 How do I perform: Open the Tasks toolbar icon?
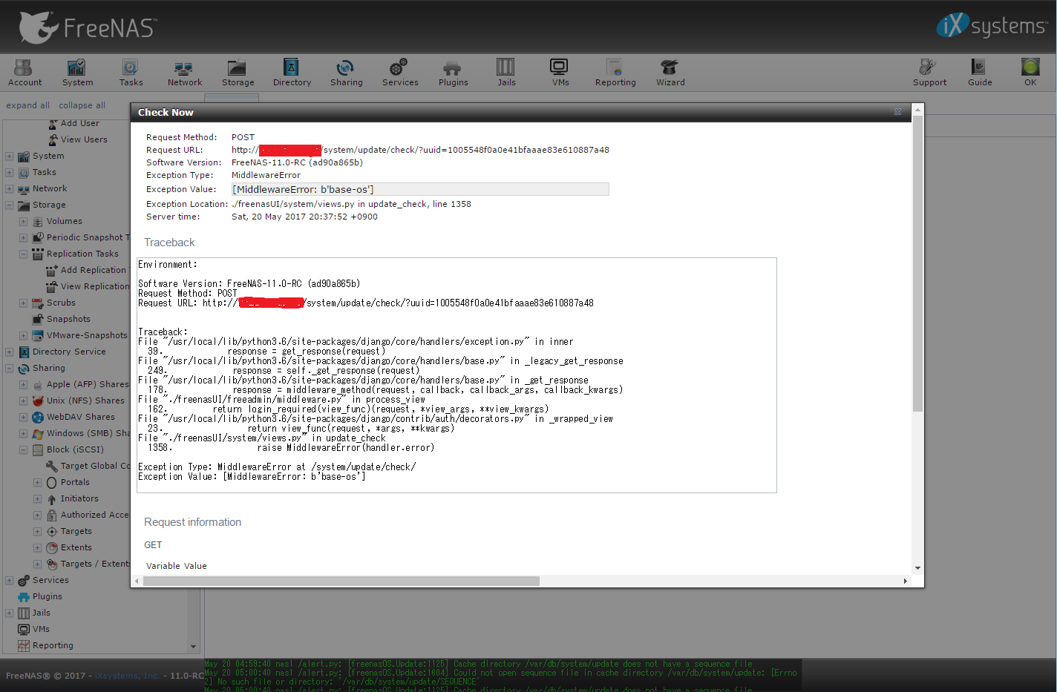pyautogui.click(x=131, y=73)
